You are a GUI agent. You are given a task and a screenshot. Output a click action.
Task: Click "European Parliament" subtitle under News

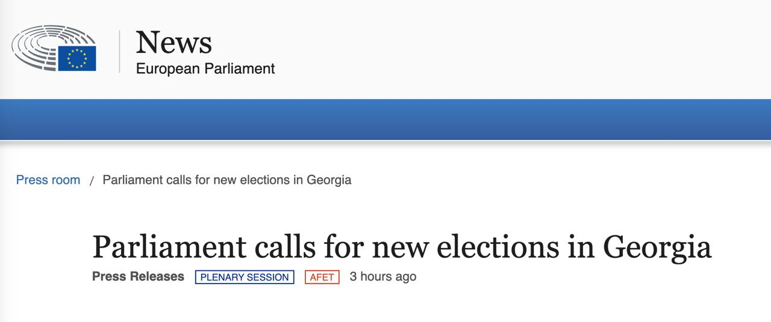click(205, 68)
